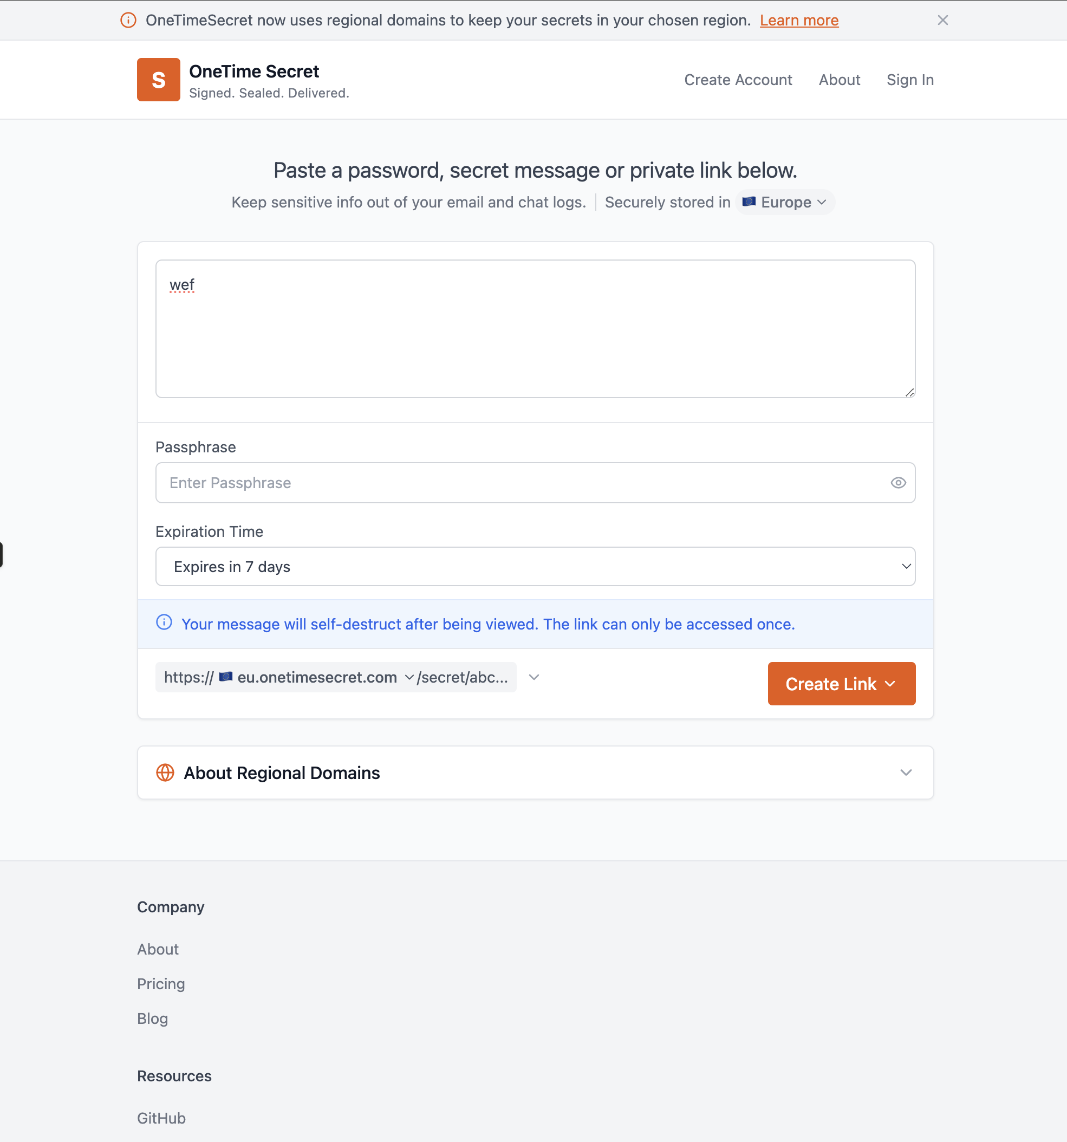Follow the Learn more link
The image size is (1067, 1142).
click(799, 21)
